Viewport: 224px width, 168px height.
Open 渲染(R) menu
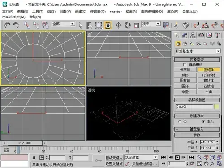172,12
